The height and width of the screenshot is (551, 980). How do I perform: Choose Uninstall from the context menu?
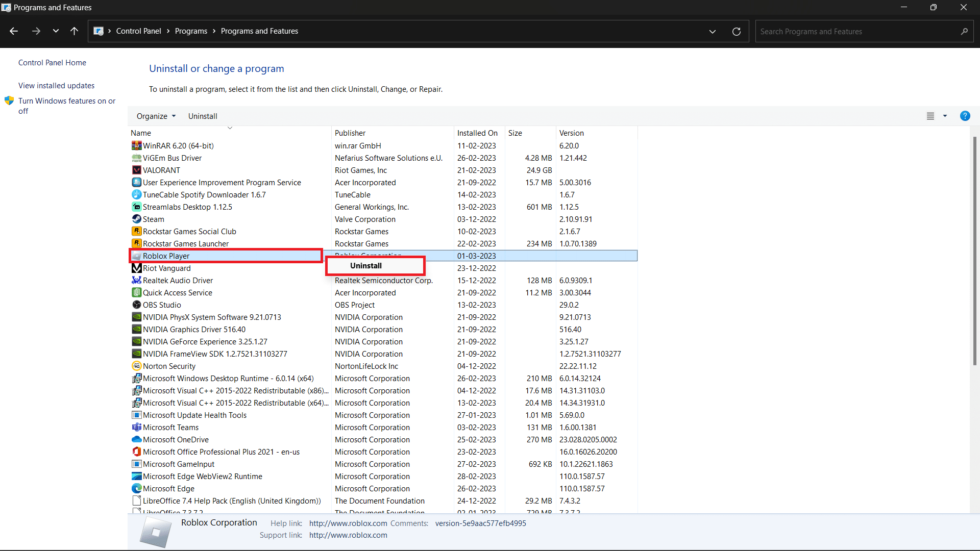(375, 266)
